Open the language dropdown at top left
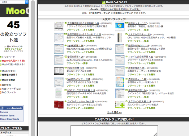The height and width of the screenshot is (136, 189). (14, 2)
